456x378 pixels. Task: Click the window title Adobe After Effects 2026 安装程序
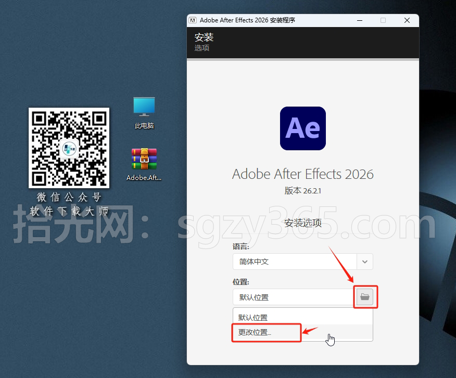pos(247,20)
